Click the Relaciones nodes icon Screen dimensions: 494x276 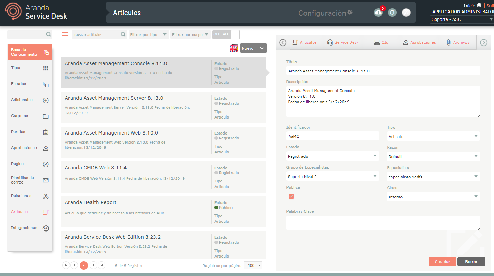point(46,196)
